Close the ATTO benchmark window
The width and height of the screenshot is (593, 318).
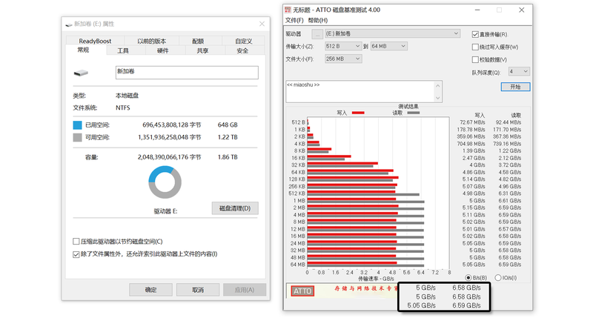pos(522,10)
